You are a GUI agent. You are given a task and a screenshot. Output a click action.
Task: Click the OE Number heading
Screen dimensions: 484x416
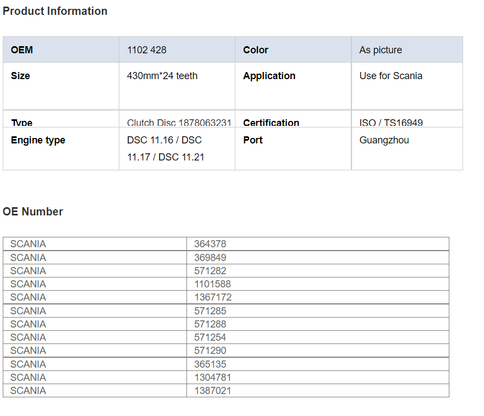32,212
